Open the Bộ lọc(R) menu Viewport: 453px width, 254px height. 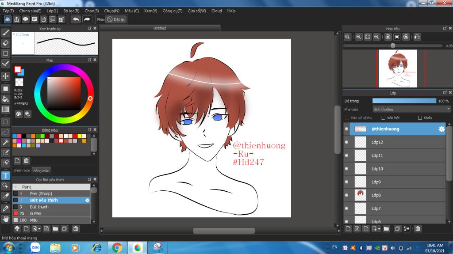point(71,11)
